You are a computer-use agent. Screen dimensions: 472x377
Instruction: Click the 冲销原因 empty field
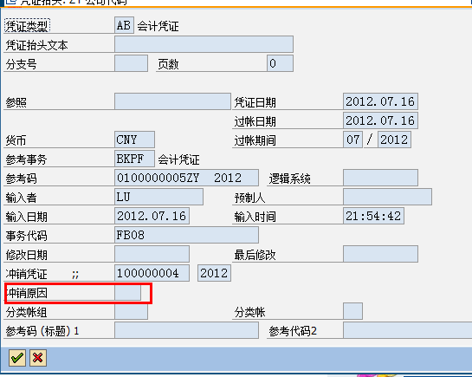[x=127, y=293]
